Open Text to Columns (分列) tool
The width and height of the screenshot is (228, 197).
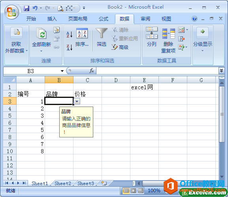152,37
